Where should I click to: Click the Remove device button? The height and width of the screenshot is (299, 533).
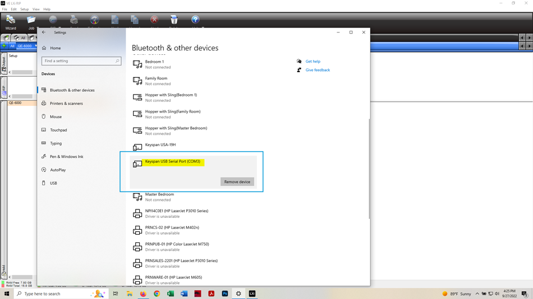coord(237,182)
